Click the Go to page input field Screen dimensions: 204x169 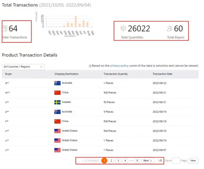pos(176,160)
